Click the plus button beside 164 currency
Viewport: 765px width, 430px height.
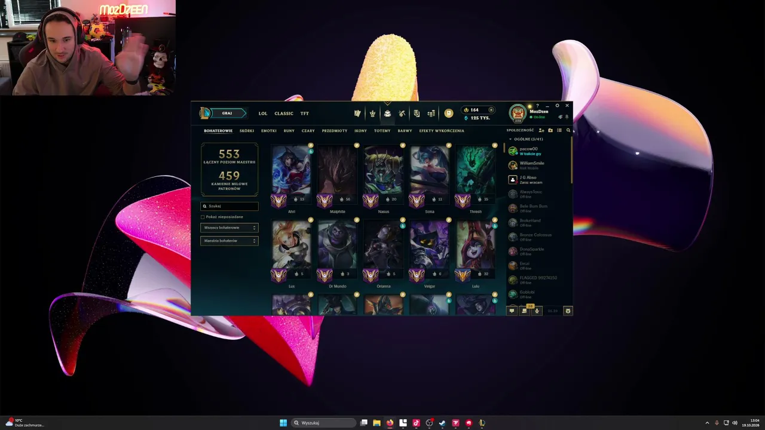click(x=491, y=110)
